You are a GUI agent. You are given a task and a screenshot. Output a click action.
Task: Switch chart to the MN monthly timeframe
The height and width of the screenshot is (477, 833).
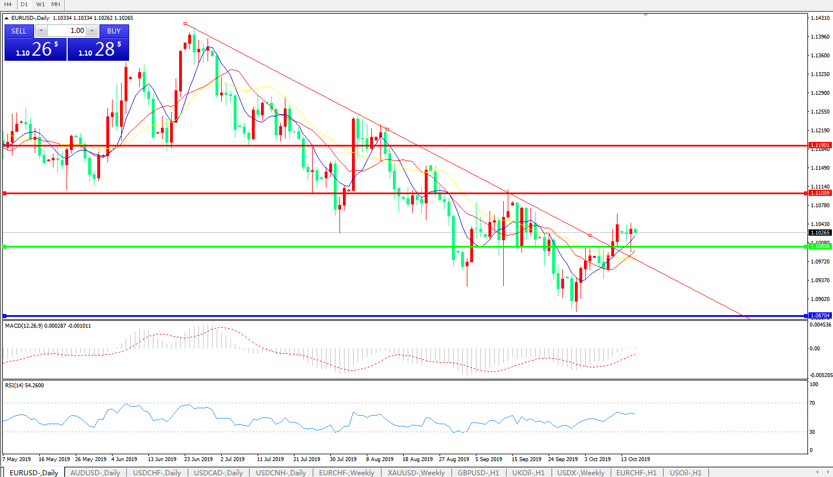[56, 4]
